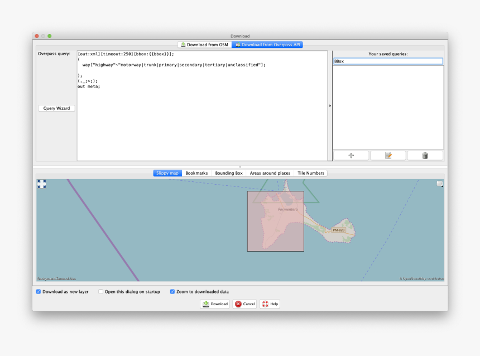Launch the Query Wizard

pyautogui.click(x=56, y=108)
